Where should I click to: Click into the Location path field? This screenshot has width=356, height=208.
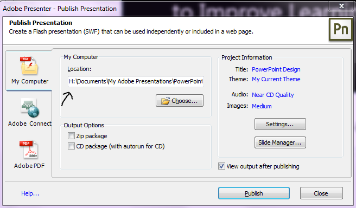136,81
